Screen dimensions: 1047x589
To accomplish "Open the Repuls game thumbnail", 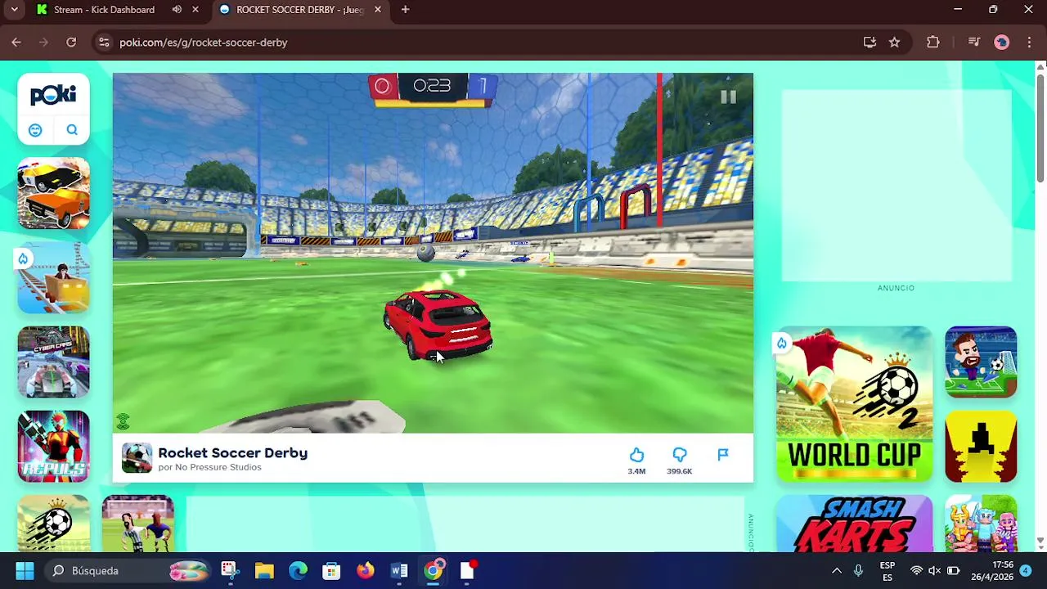I will [x=53, y=447].
